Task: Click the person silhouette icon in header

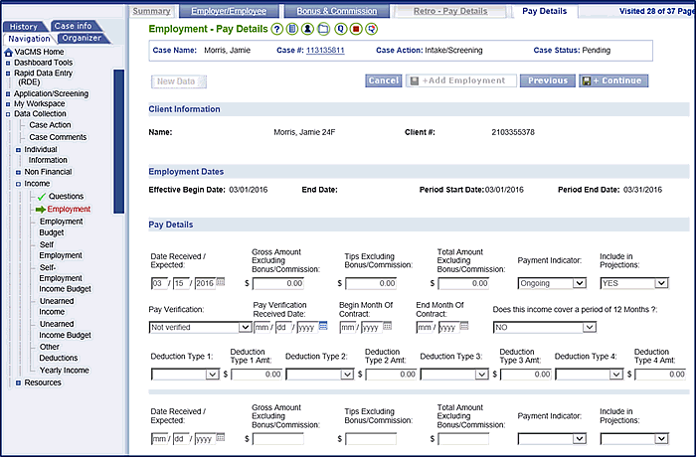Action: (x=307, y=29)
